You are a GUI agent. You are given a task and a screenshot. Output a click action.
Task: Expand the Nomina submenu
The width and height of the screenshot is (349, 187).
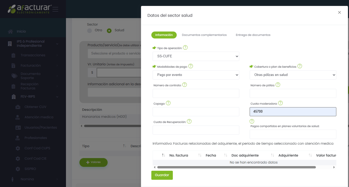57,179
